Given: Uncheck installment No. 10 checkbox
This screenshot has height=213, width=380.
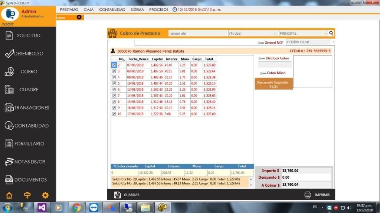Looking at the screenshot, I should click(114, 114).
